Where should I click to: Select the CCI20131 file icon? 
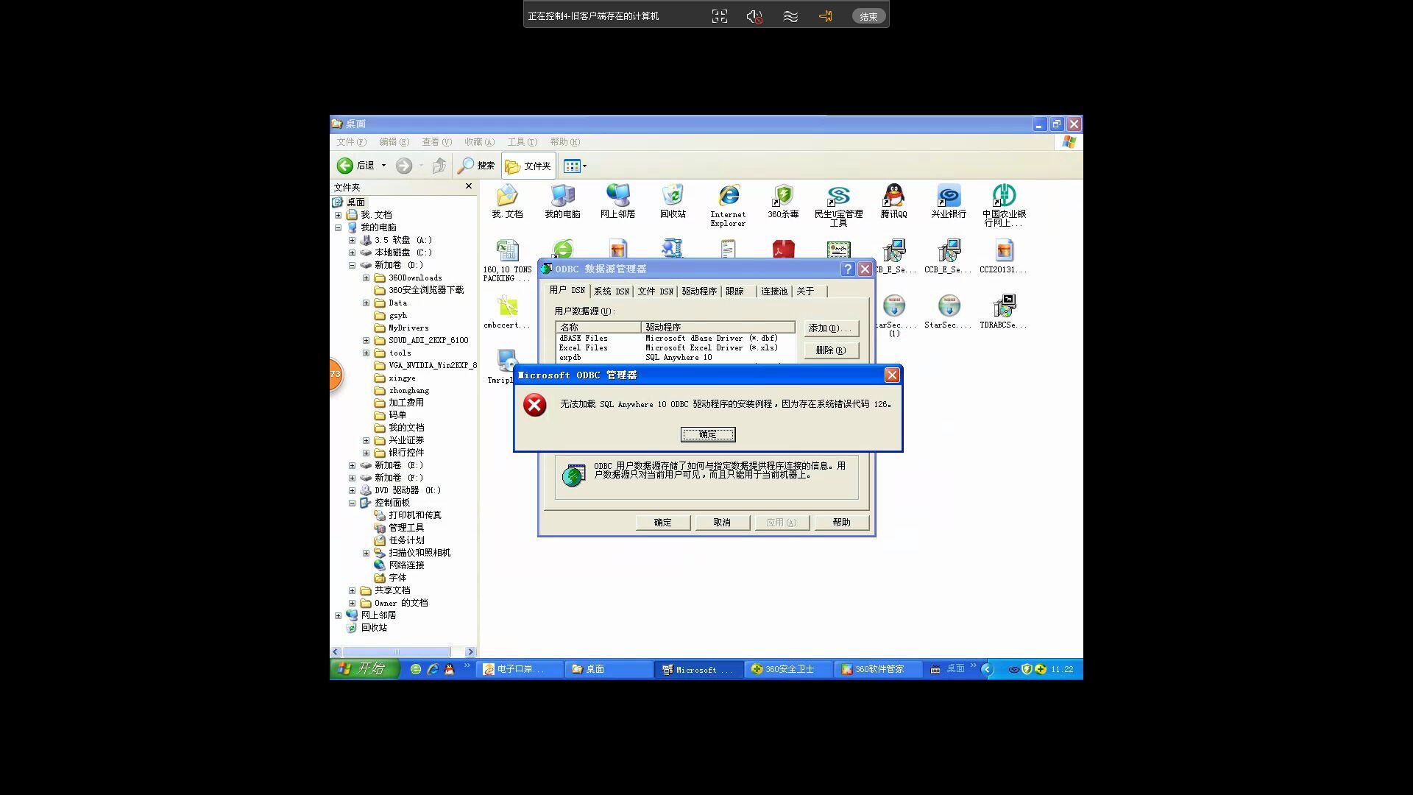point(1004,256)
